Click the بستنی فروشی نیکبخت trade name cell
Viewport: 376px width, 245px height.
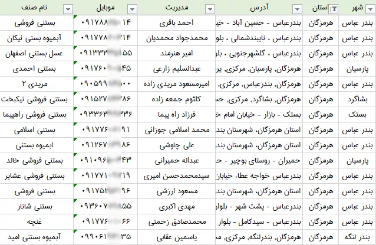pyautogui.click(x=37, y=100)
